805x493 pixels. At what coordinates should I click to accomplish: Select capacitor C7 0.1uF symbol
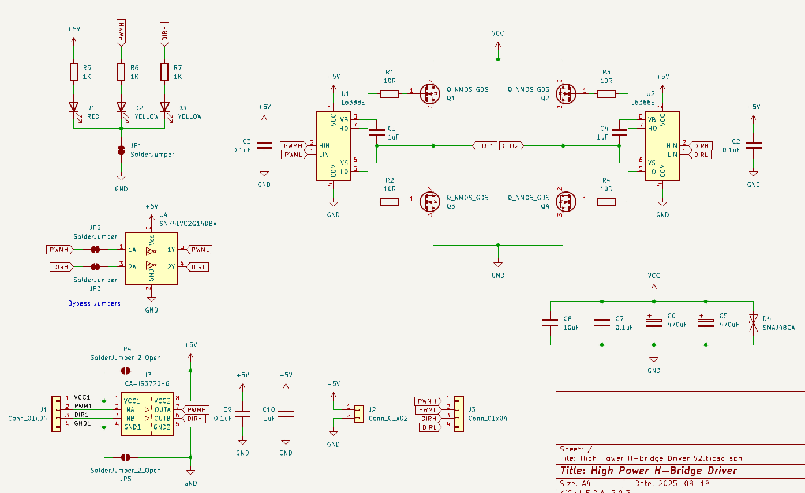[602, 323]
